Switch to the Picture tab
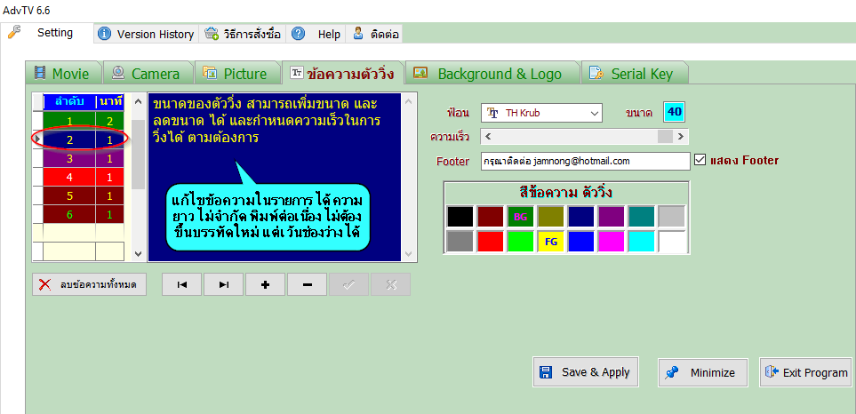Viewport: 856px width, 414px height. pyautogui.click(x=237, y=73)
